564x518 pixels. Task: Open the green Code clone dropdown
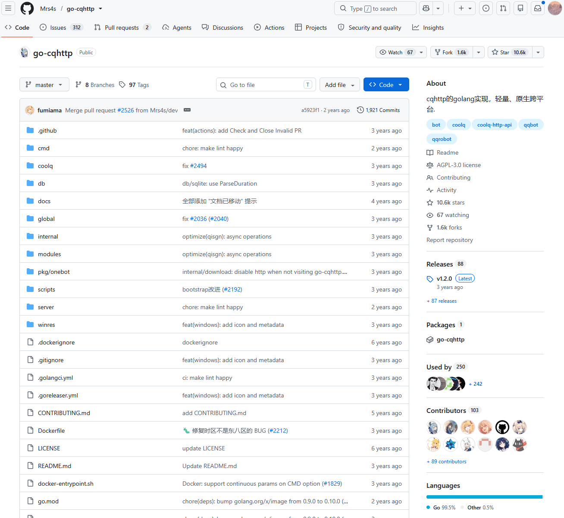(386, 85)
